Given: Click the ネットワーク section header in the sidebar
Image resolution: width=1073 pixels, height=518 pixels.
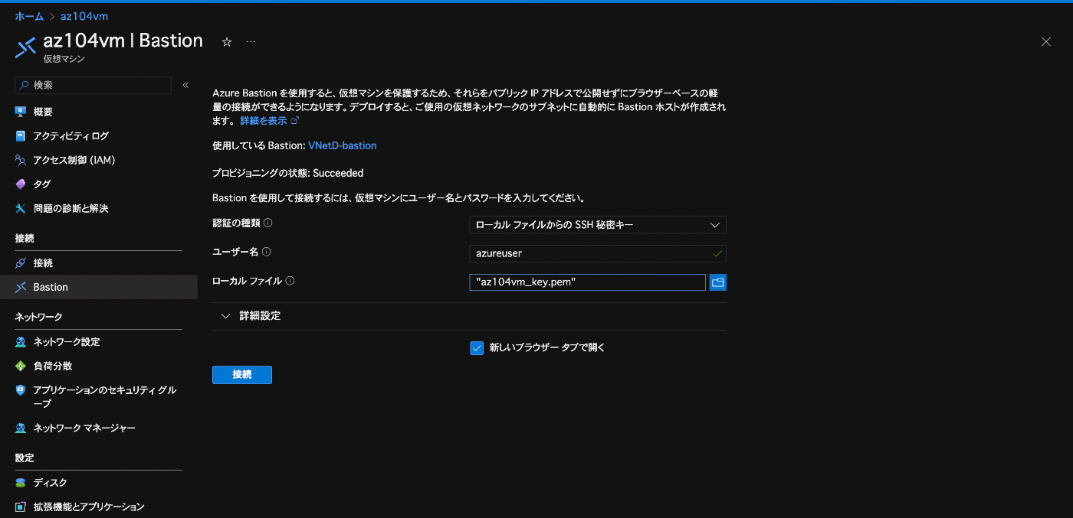Looking at the screenshot, I should (38, 317).
